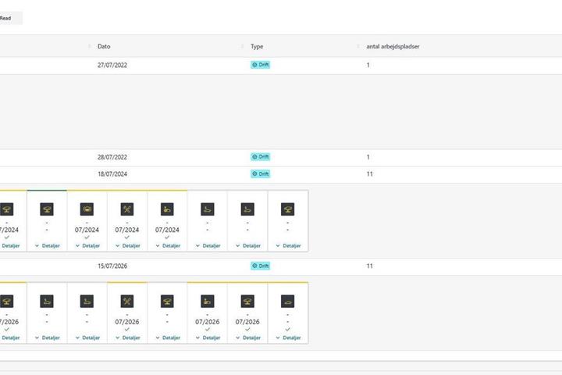The width and height of the screenshot is (562, 375).
Task: Click the crossed tools icon dated 07/2026
Action: point(127,302)
